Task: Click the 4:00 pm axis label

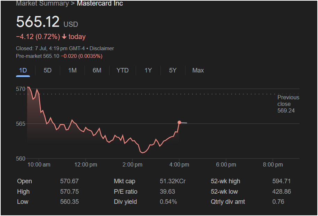Action: (179, 165)
